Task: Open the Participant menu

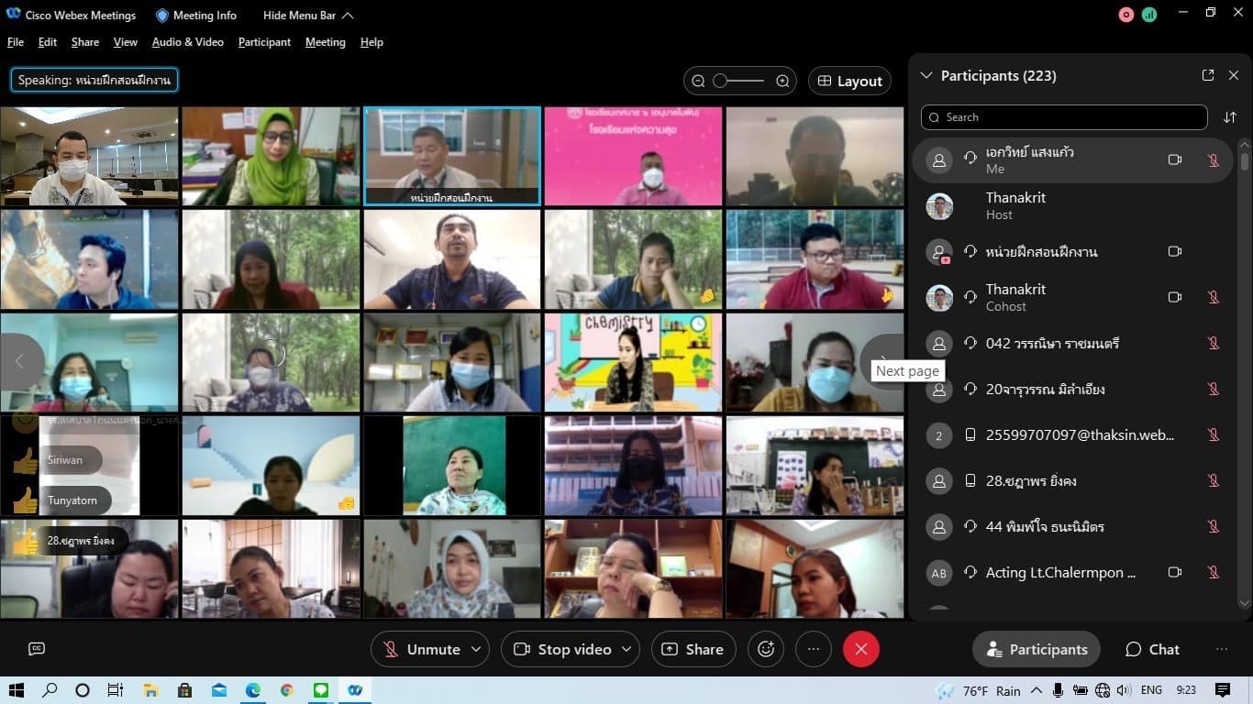Action: (264, 42)
